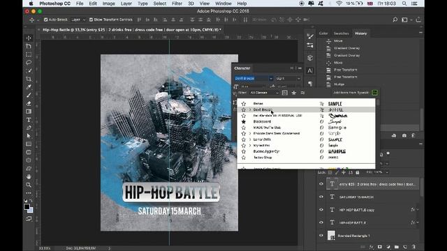This screenshot has width=447, height=251.
Task: Open the search icon in options bar
Action: tap(395, 20)
